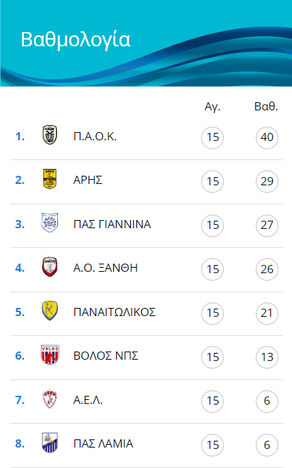The image size is (292, 468).
Task: Click the ΒΟΛΟΣ ΝΠΣ team crest
Action: 50,355
